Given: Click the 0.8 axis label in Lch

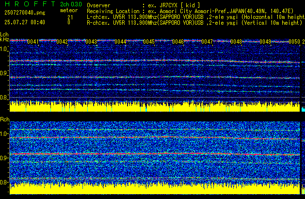Looking at the screenshot, I should (4, 98).
